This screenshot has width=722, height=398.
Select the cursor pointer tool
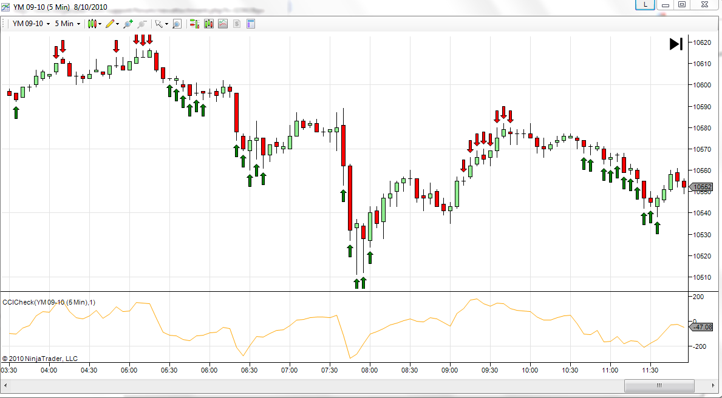tap(159, 24)
